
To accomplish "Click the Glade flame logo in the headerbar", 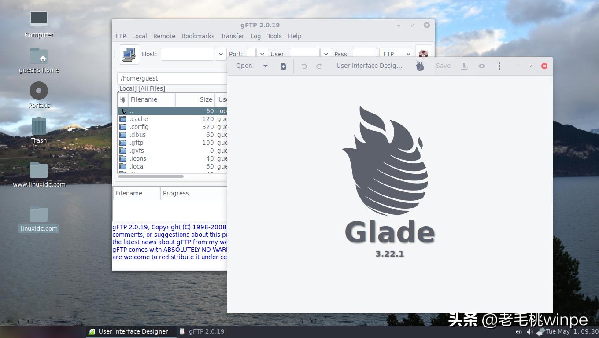I will pos(419,65).
